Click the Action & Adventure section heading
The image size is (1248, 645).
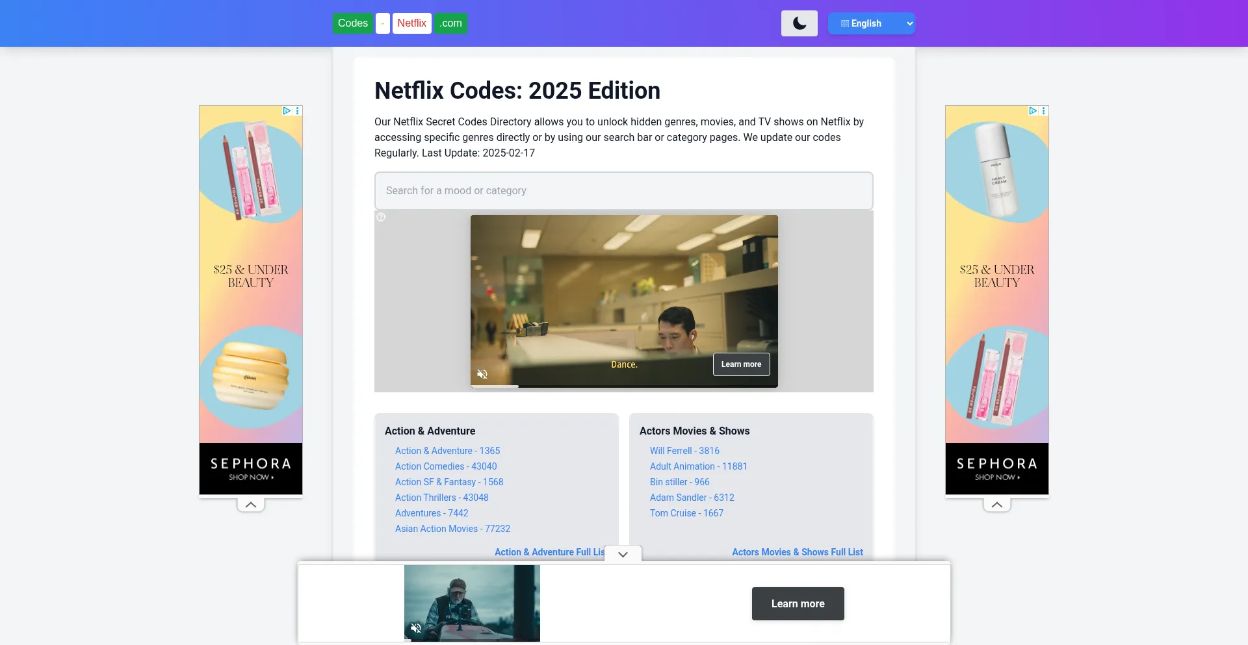pyautogui.click(x=430, y=431)
